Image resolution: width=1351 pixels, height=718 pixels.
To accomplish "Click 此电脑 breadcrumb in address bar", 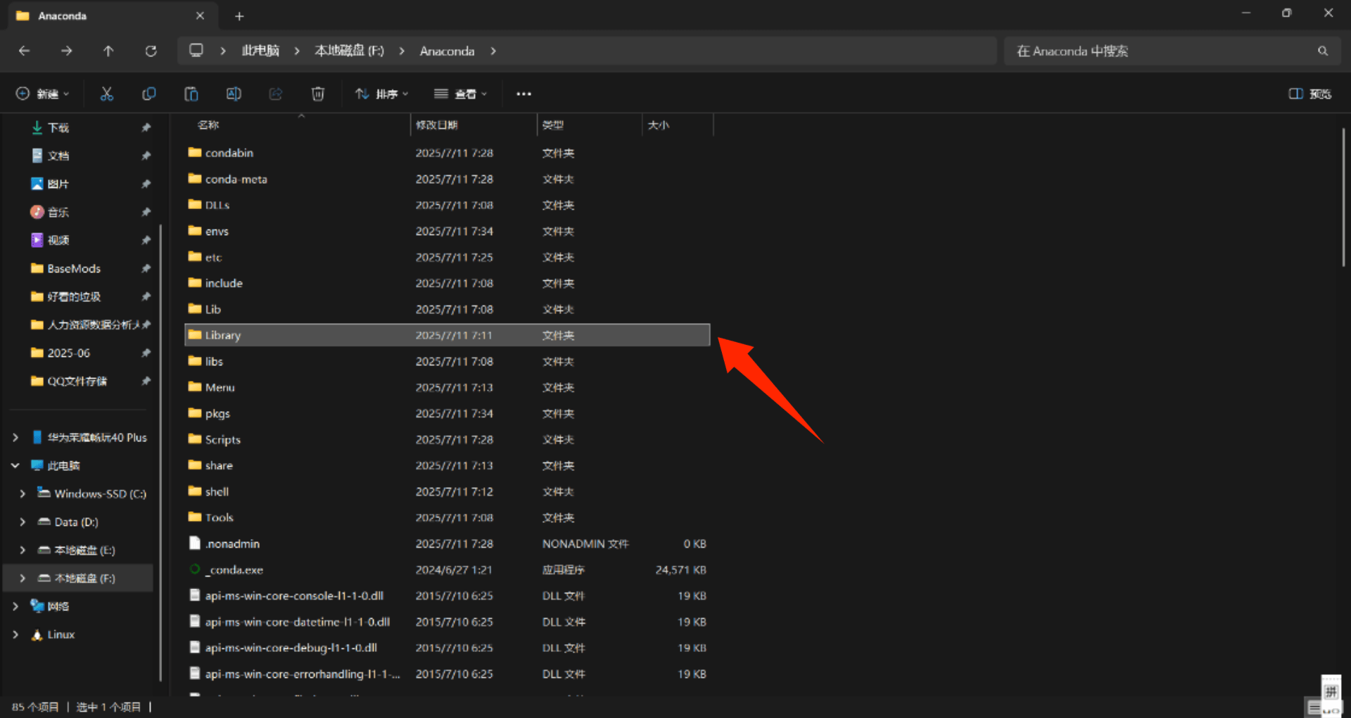I will [260, 51].
